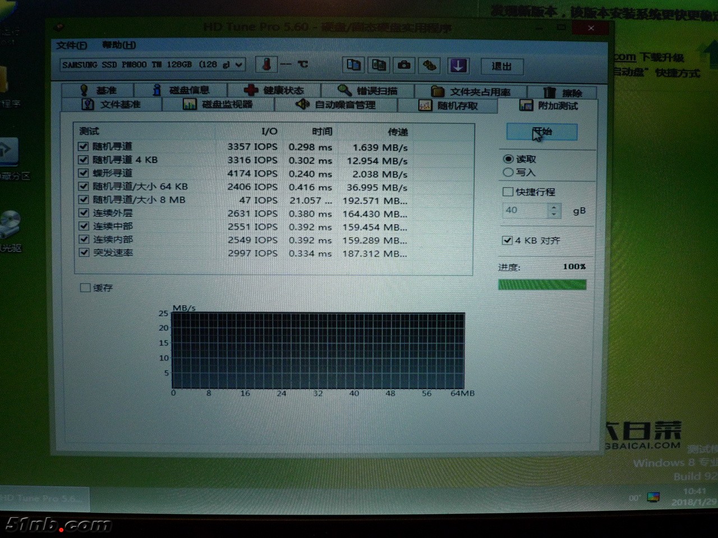
Task: Open the 文件(F) menu
Action: click(71, 45)
